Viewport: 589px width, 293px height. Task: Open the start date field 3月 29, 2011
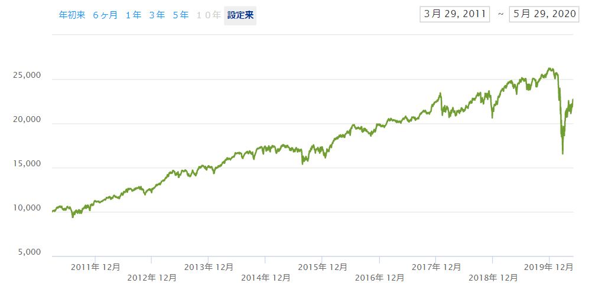(455, 14)
